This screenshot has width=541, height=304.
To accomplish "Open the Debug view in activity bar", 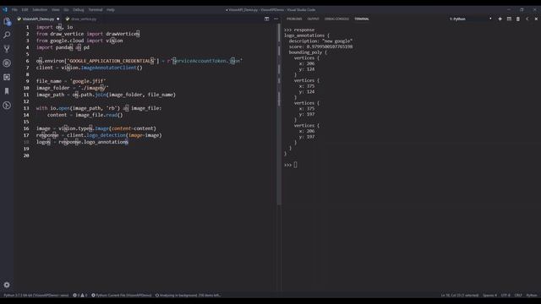I will point(7,63).
